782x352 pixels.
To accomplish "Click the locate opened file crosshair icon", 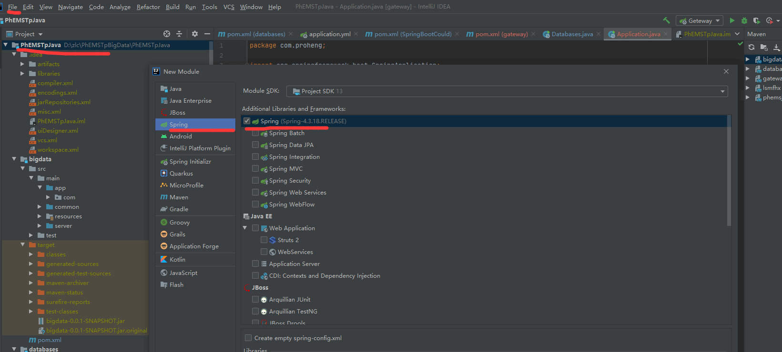I will point(167,34).
